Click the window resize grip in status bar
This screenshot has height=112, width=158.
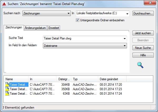154,108
